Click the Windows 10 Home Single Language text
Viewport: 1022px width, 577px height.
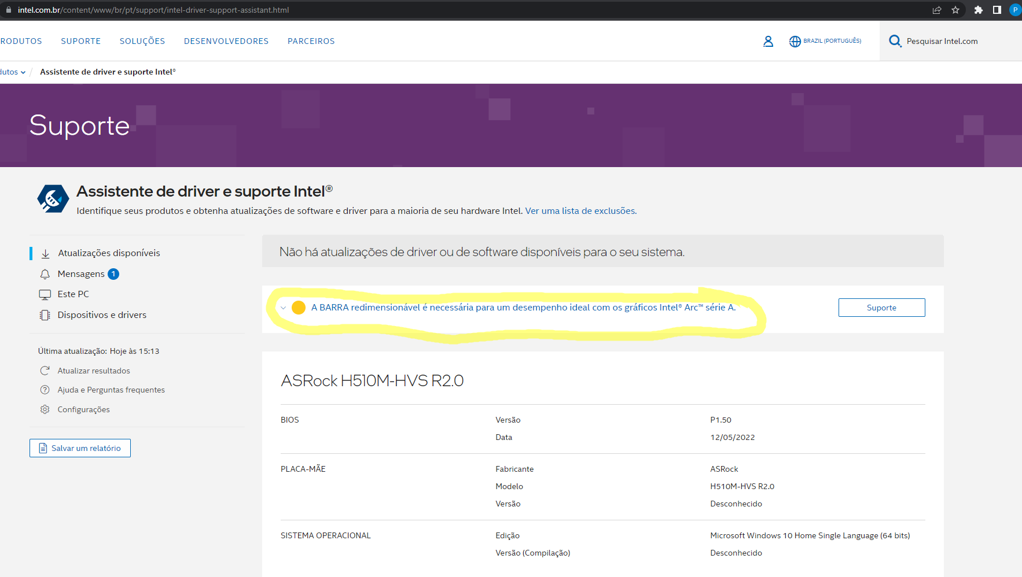point(810,536)
